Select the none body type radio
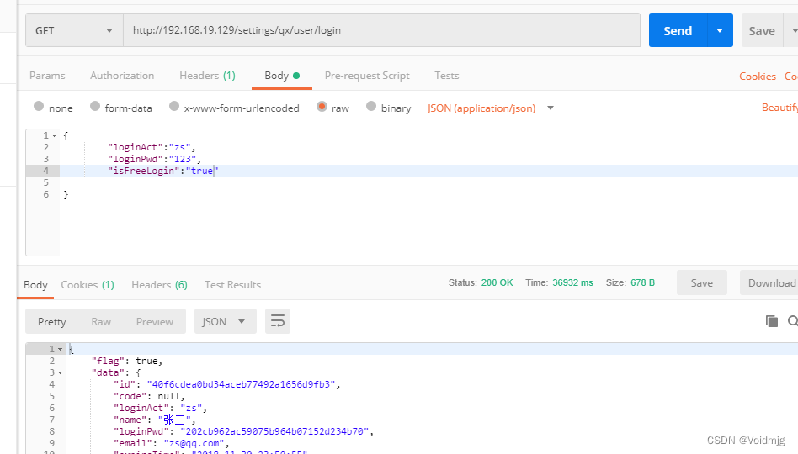Image resolution: width=798 pixels, height=454 pixels. pyautogui.click(x=39, y=106)
